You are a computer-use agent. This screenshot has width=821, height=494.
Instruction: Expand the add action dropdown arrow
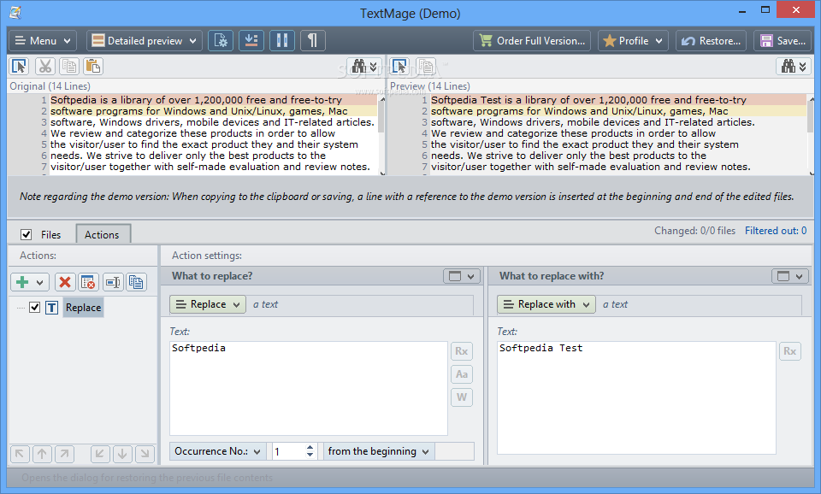[40, 283]
